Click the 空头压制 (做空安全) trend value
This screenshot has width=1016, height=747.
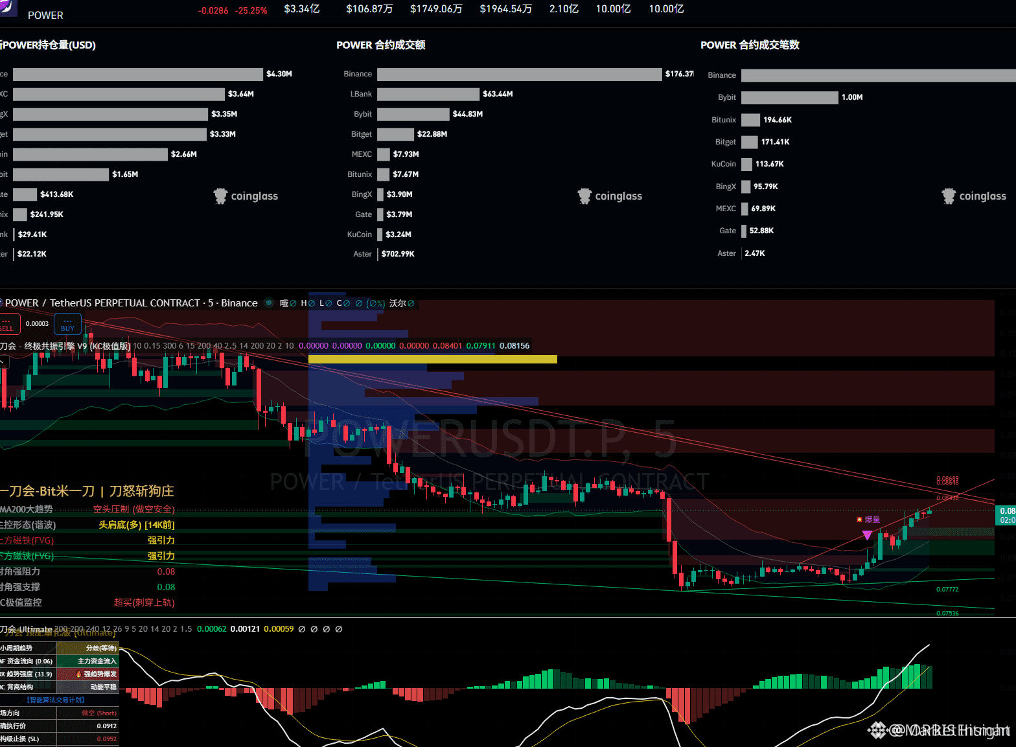(134, 509)
